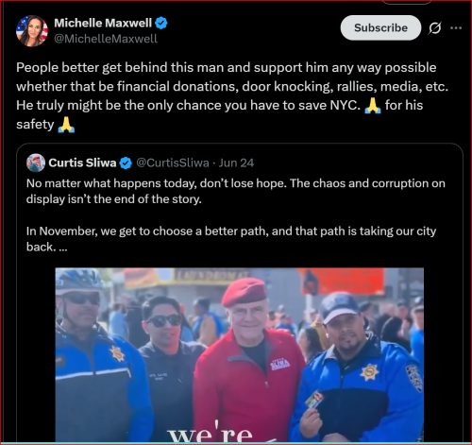The image size is (472, 445).
Task: Play the quoted video of Sliwa
Action: 240,354
